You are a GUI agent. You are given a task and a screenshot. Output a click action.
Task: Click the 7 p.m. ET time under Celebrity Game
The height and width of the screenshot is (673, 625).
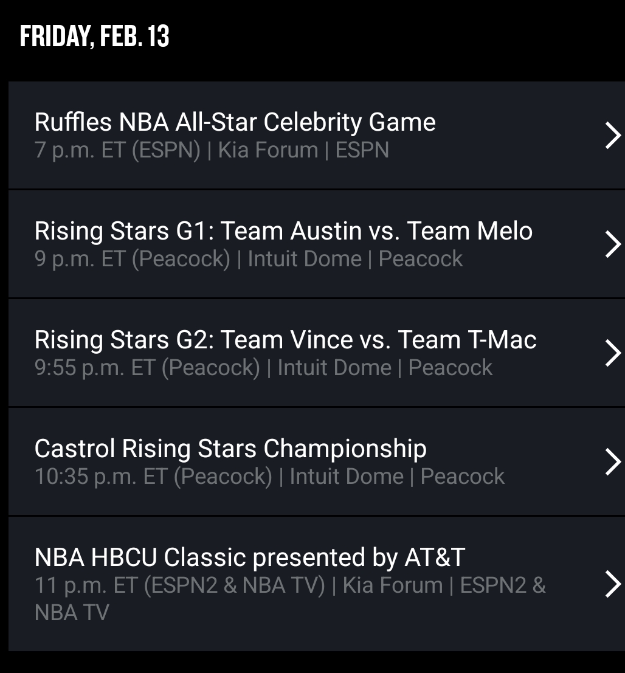(79, 150)
